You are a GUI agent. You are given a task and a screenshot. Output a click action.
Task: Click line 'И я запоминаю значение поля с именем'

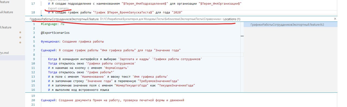[x=121, y=85]
